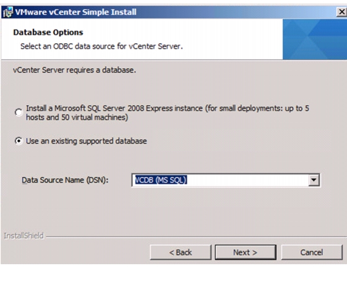Close the vCenter Simple Install dialog

pos(341,12)
